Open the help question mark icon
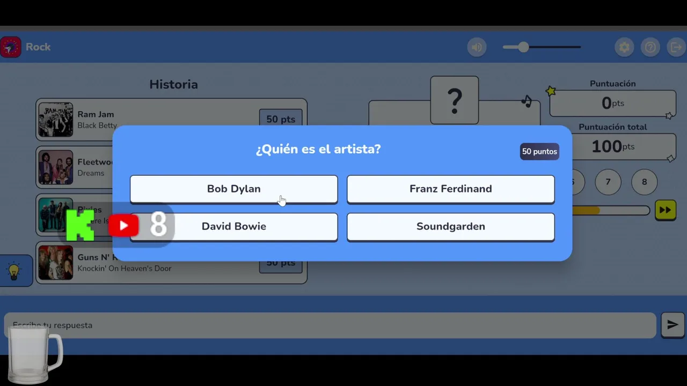 pos(650,47)
